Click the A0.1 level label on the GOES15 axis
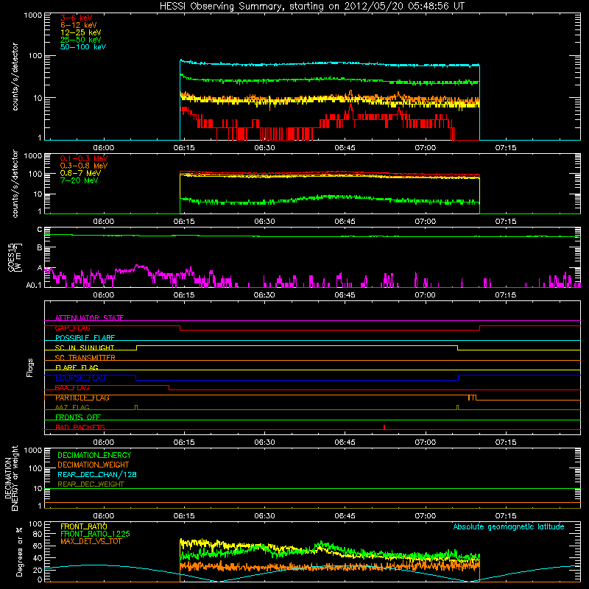The image size is (589, 589). coord(34,286)
